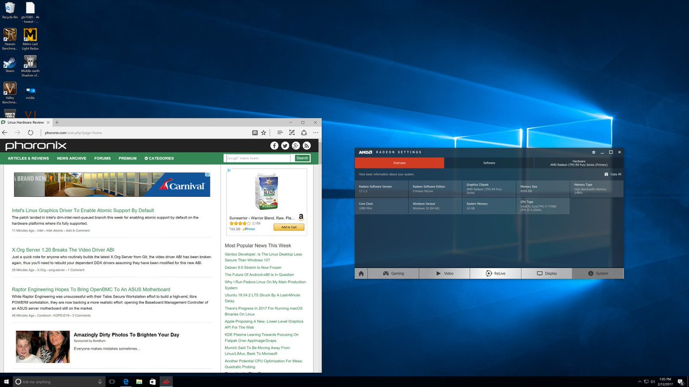This screenshot has width=689, height=387.
Task: Open Phoronix Facebook page icon
Action: click(x=274, y=146)
